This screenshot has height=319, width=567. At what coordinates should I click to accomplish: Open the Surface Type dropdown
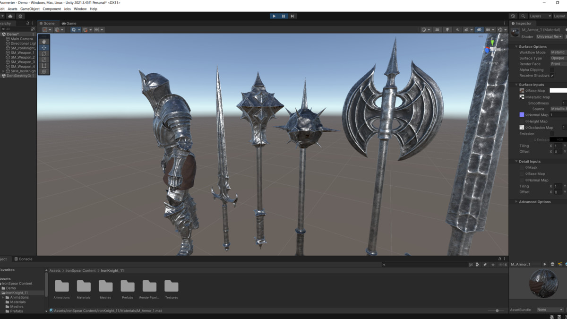[558, 58]
